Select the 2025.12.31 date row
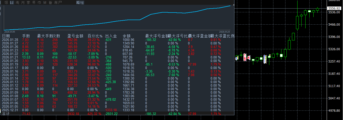343x120 pixels. pos(118,110)
